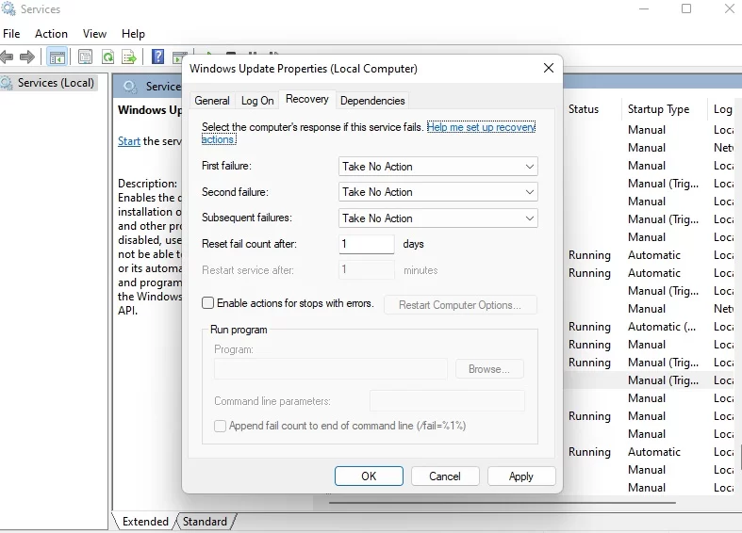
Task: Switch to the Dependencies tab
Action: [372, 101]
